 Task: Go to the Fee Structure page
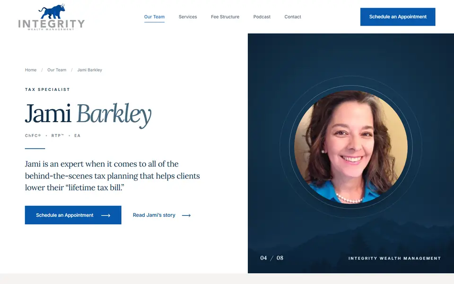[225, 17]
